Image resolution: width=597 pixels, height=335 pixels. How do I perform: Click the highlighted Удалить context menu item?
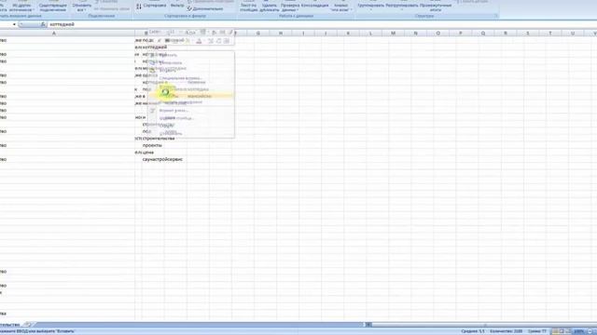coord(191,96)
